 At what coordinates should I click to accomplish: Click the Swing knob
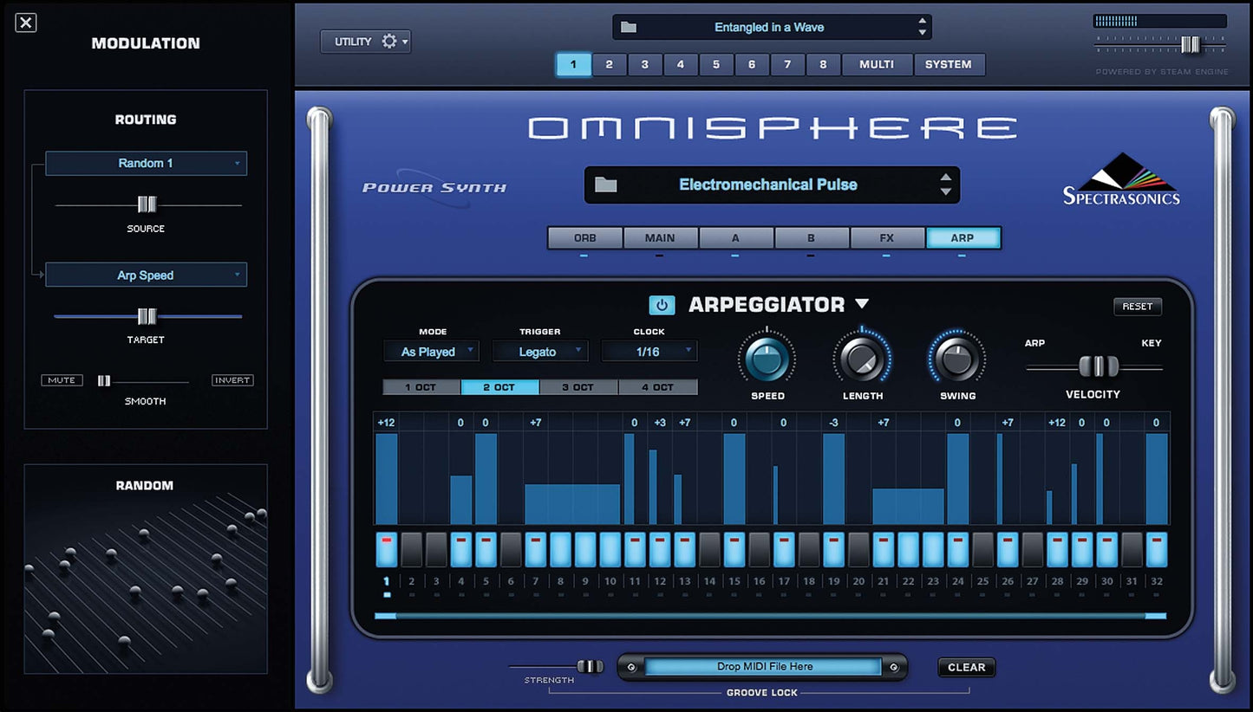tap(957, 358)
